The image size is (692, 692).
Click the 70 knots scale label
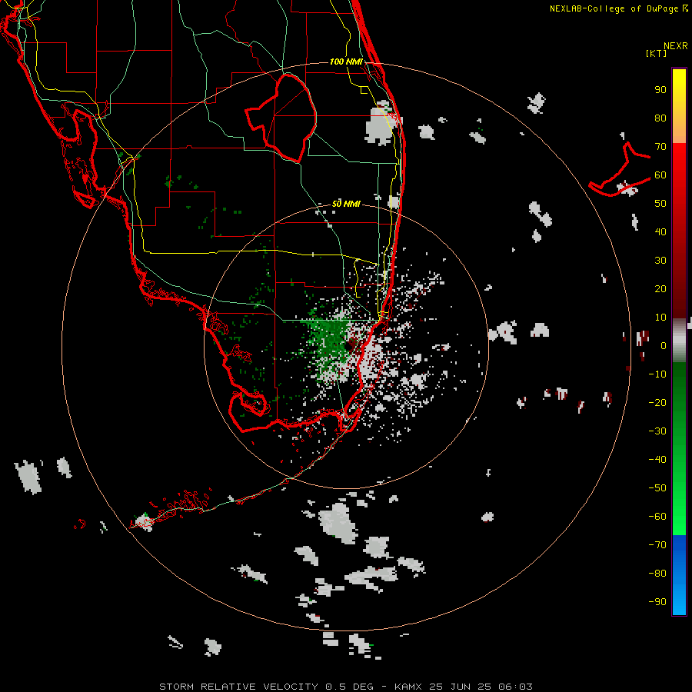pyautogui.click(x=660, y=147)
